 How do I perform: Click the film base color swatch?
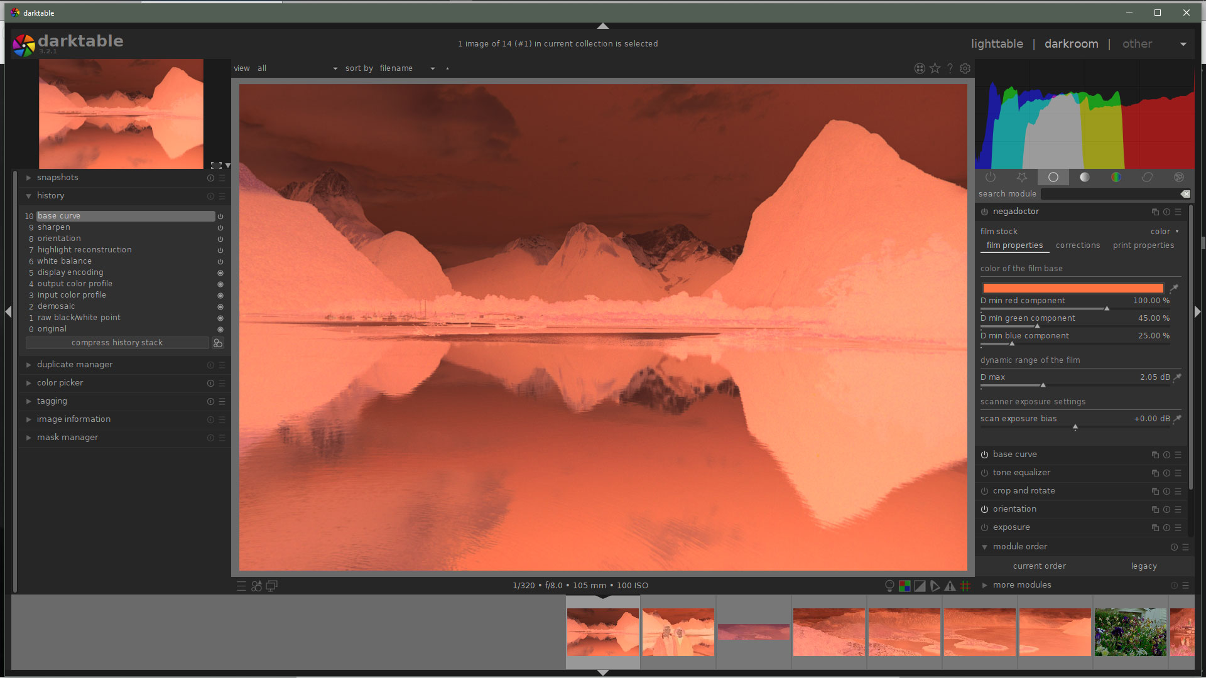click(1073, 288)
